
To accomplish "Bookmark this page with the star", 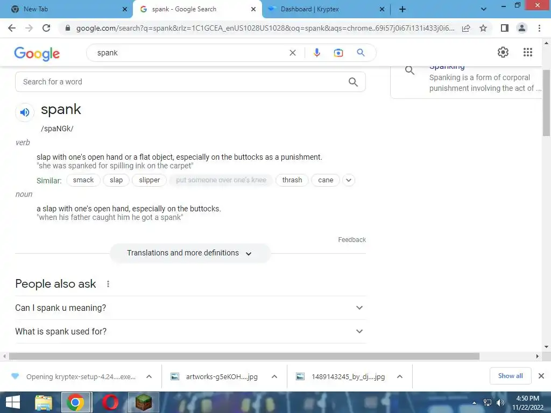I will pyautogui.click(x=483, y=28).
